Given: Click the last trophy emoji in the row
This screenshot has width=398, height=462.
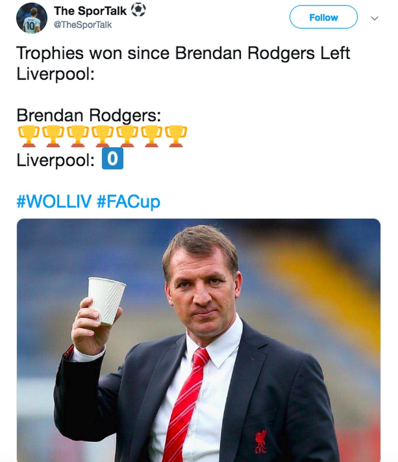Looking at the screenshot, I should pyautogui.click(x=176, y=136).
